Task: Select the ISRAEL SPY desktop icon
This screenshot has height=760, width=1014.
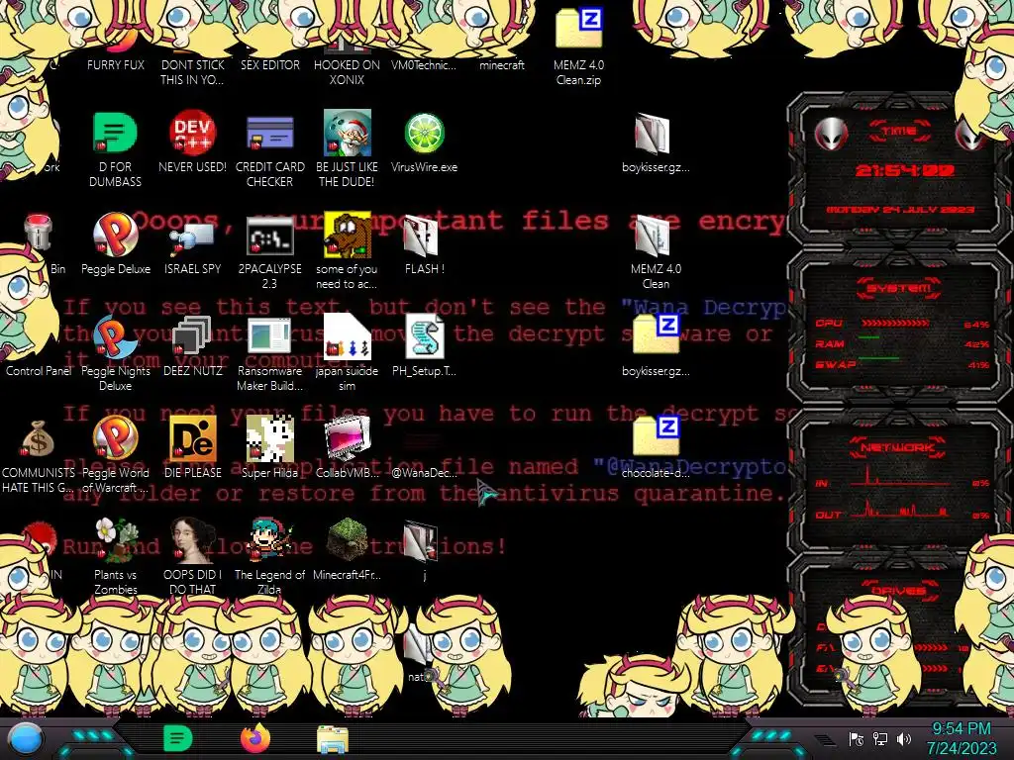Action: point(193,243)
